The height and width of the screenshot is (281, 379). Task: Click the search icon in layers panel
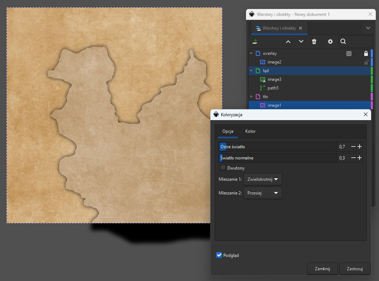coord(343,41)
